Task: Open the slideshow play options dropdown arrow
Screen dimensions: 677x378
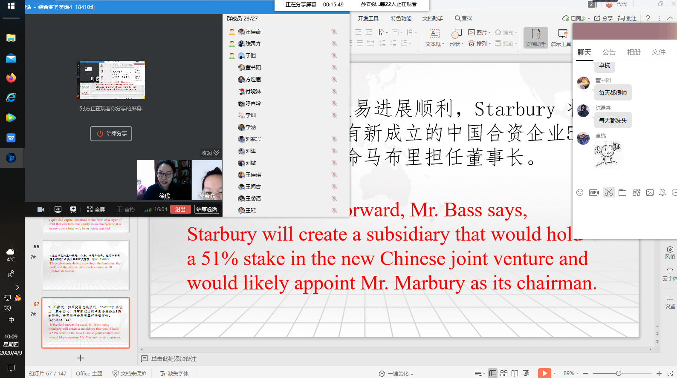Action: coord(555,373)
